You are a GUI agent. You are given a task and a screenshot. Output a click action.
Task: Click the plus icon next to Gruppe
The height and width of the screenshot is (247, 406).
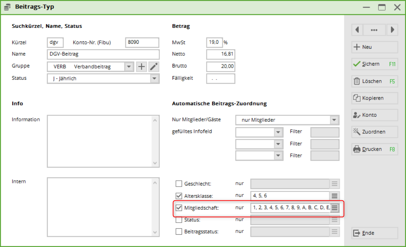click(x=141, y=67)
